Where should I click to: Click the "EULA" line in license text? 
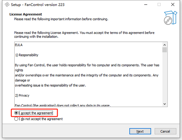point(19,45)
